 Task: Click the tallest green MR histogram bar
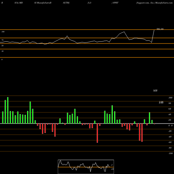click(8, 110)
